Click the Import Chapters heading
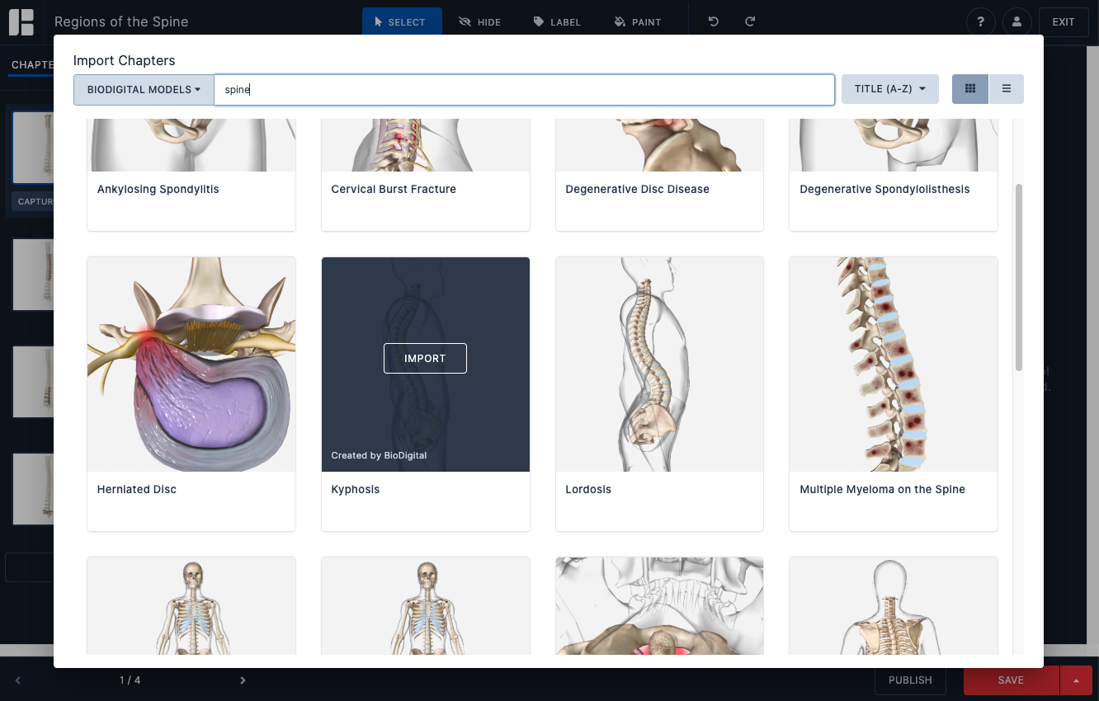This screenshot has height=701, width=1099. [124, 60]
